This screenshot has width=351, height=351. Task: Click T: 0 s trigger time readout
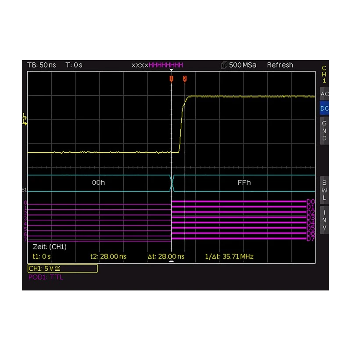(74, 65)
